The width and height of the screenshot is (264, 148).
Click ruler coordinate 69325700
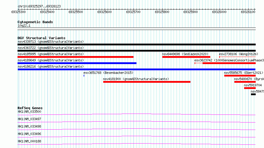(133, 12)
